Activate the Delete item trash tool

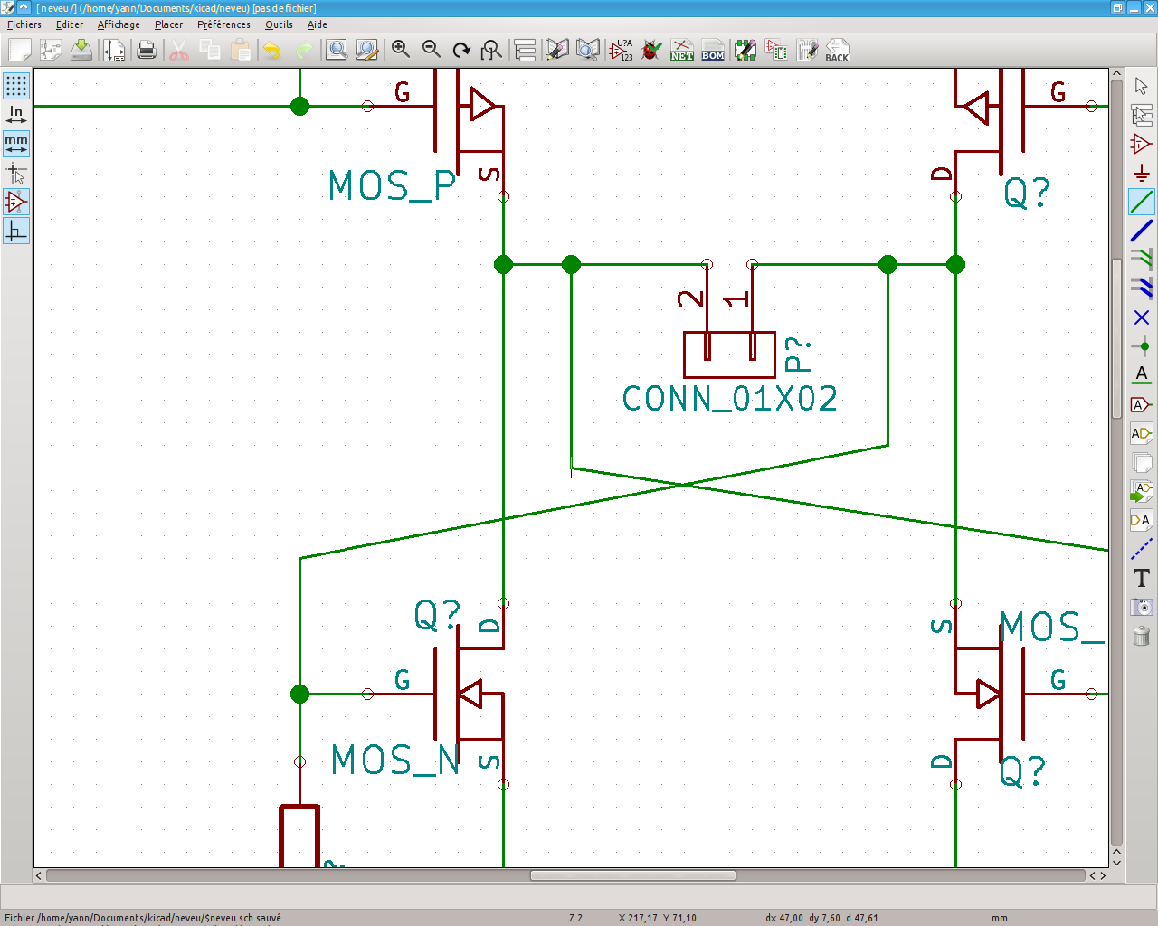point(1141,636)
